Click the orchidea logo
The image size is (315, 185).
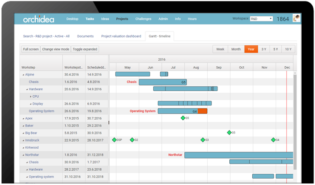coord(39,19)
